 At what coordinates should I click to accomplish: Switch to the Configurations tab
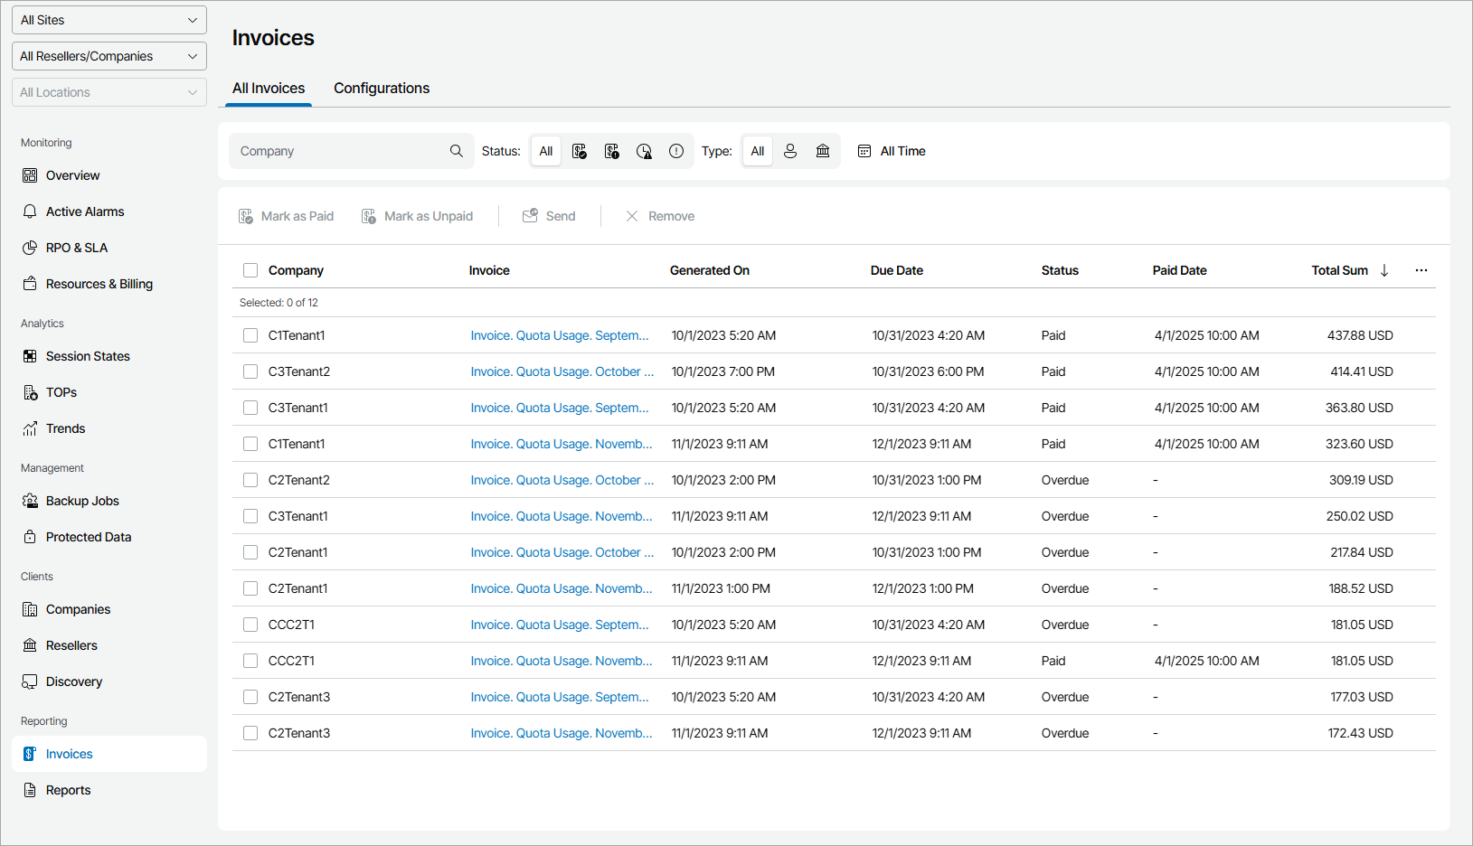pyautogui.click(x=381, y=88)
